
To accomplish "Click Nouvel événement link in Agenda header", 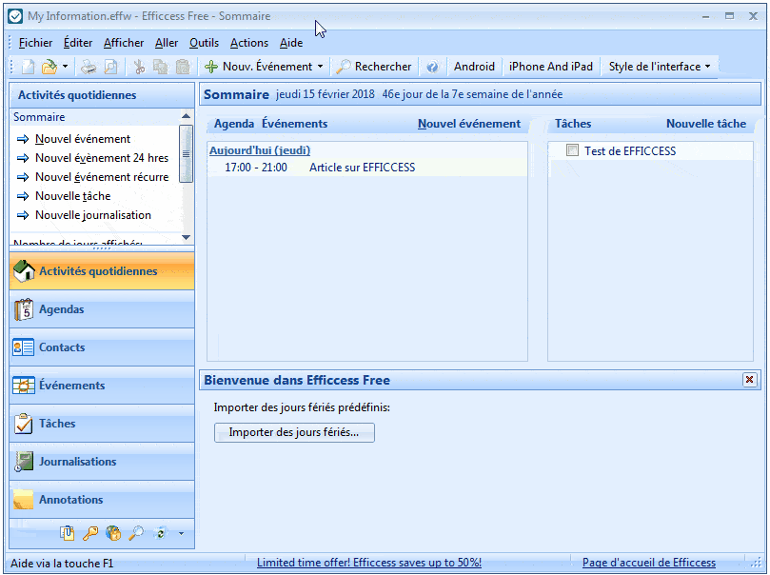I will [x=469, y=124].
